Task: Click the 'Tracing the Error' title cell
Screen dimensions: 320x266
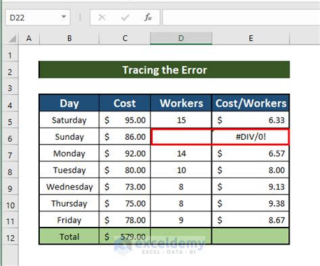Action: tap(164, 70)
